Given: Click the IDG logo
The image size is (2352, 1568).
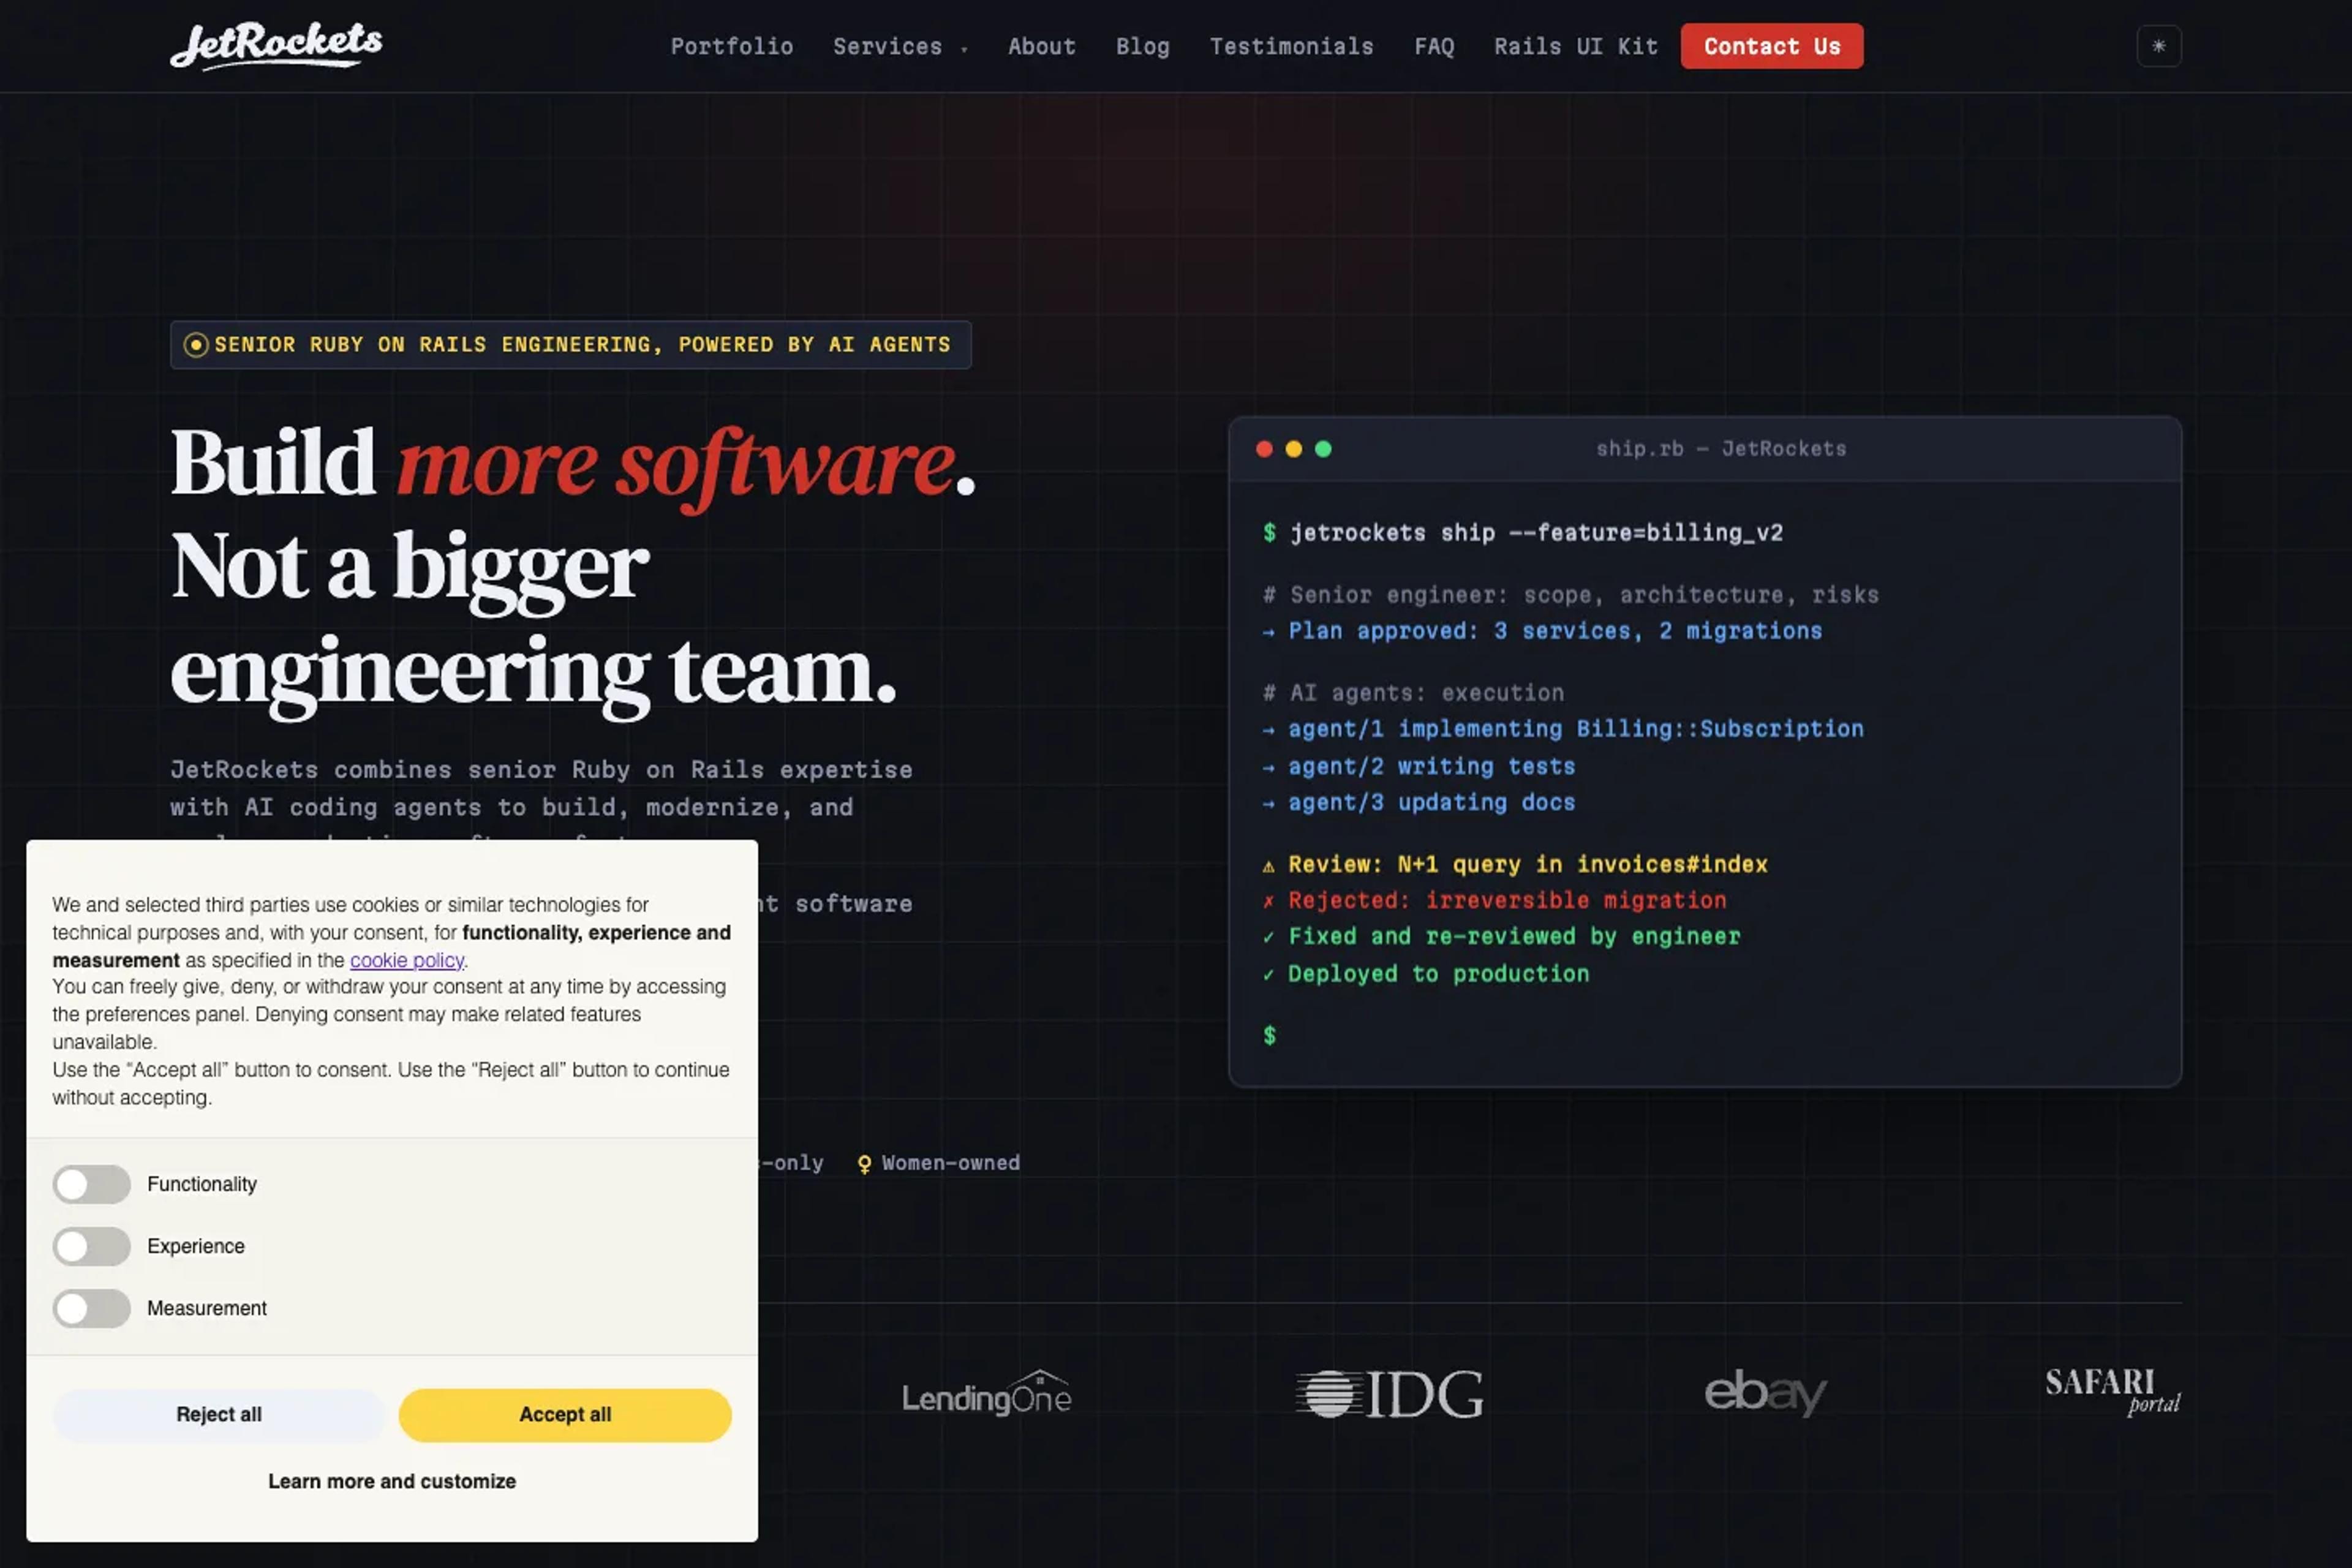Looking at the screenshot, I should pos(1389,1393).
